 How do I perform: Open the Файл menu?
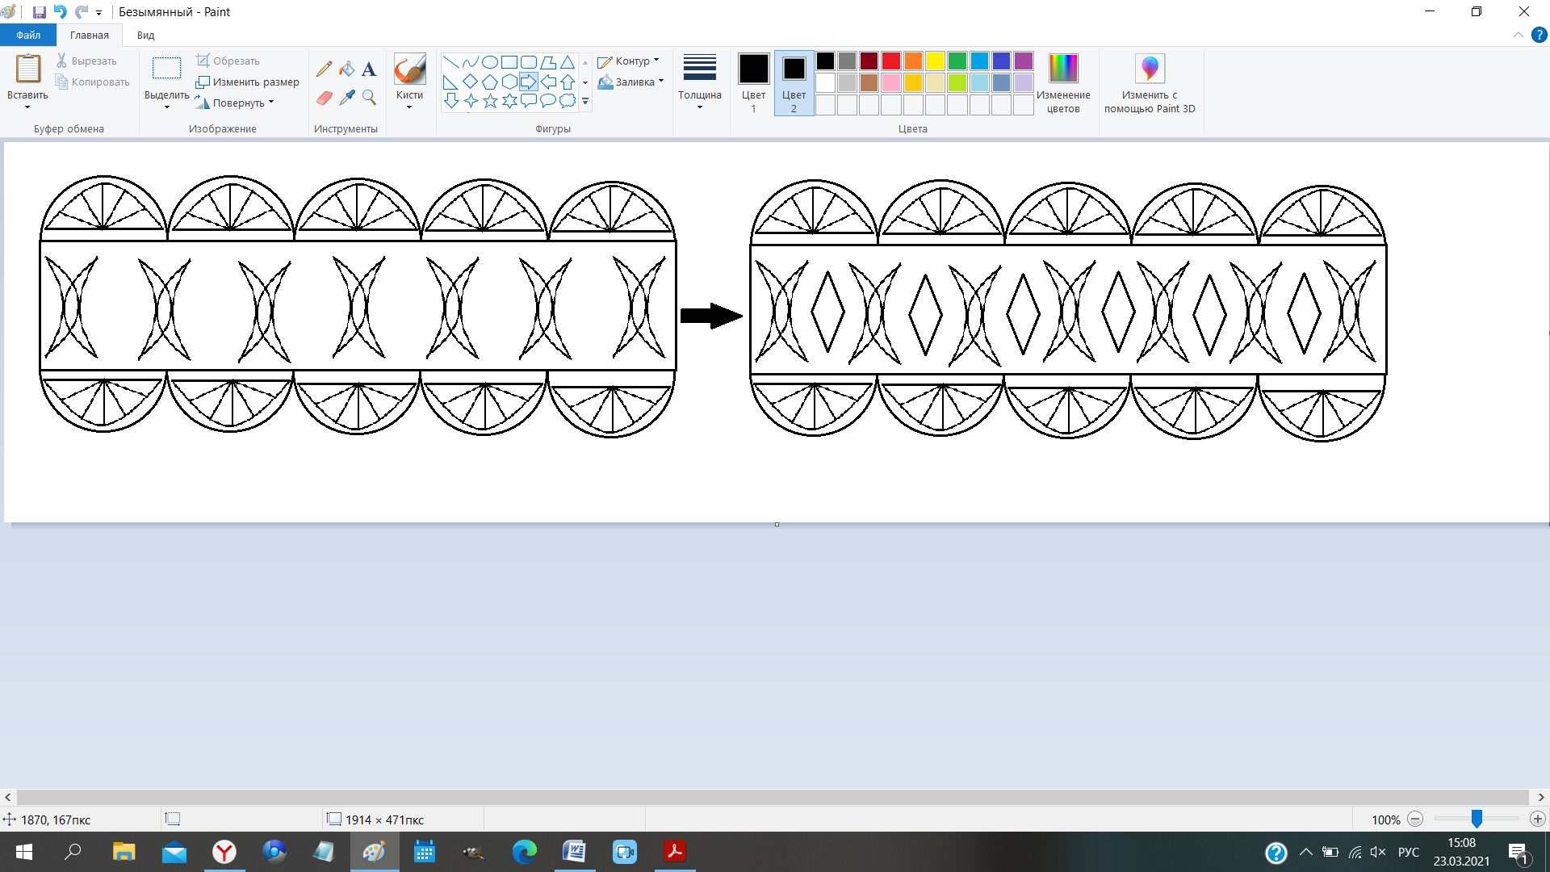pyautogui.click(x=27, y=35)
